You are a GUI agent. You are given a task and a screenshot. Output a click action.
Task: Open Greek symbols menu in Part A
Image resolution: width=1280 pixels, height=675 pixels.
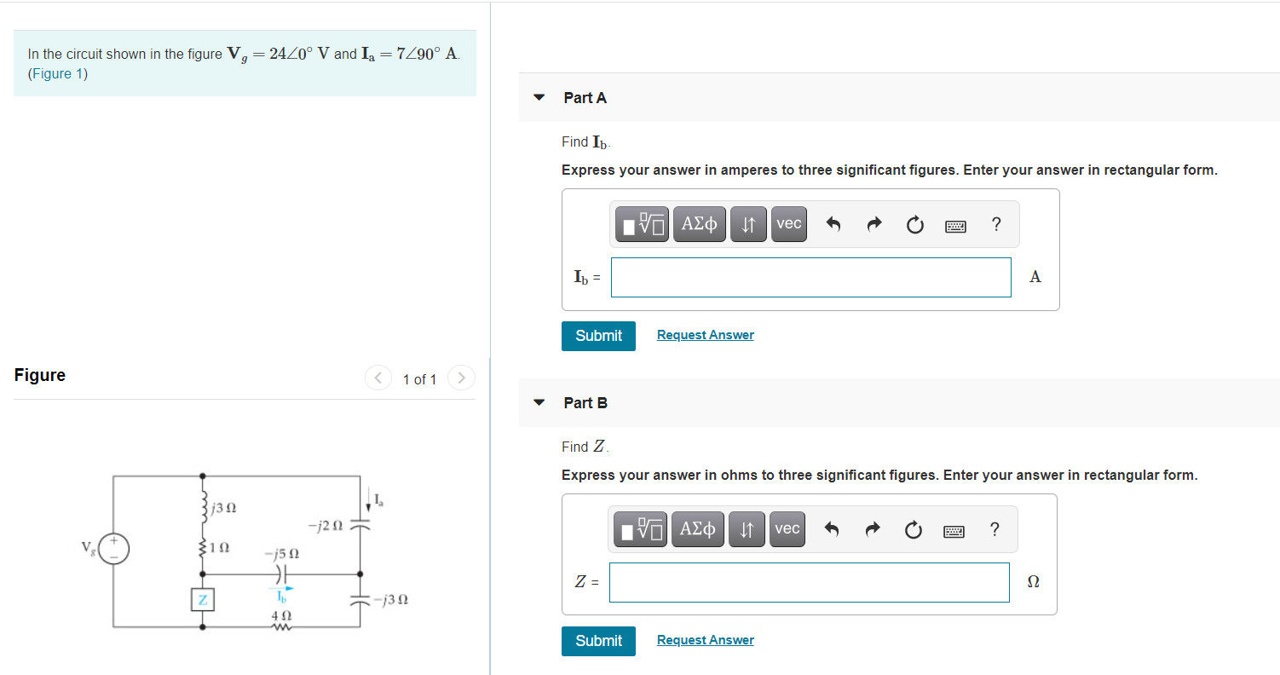tap(700, 224)
